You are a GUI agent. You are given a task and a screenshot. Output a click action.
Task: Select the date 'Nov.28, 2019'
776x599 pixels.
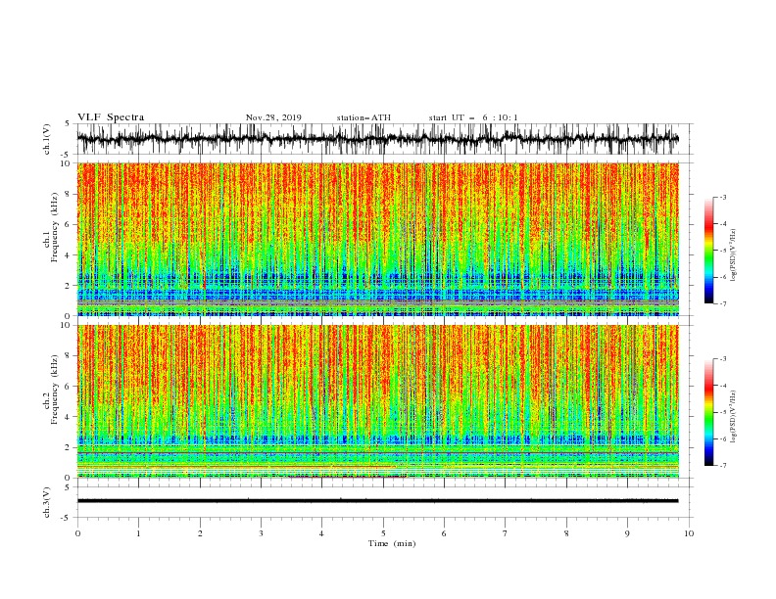coord(273,117)
